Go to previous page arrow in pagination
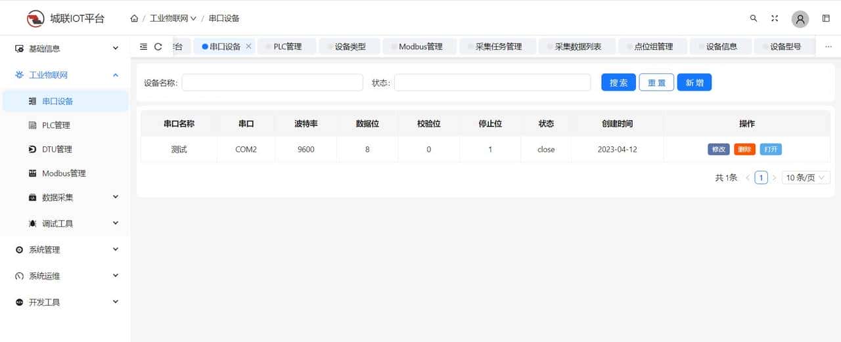 point(748,178)
